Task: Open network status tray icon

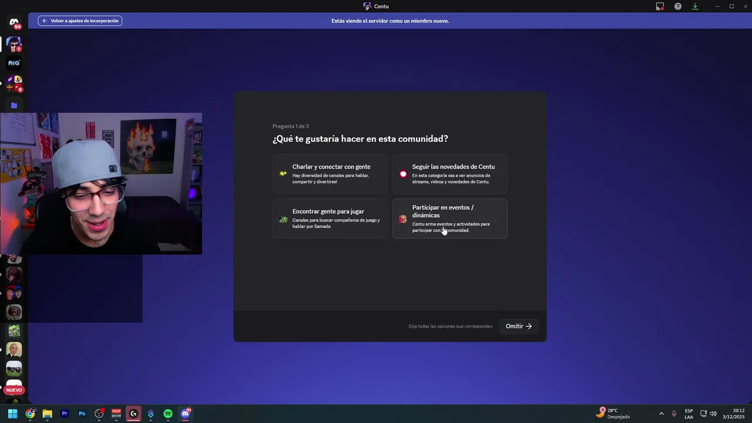Action: (704, 414)
